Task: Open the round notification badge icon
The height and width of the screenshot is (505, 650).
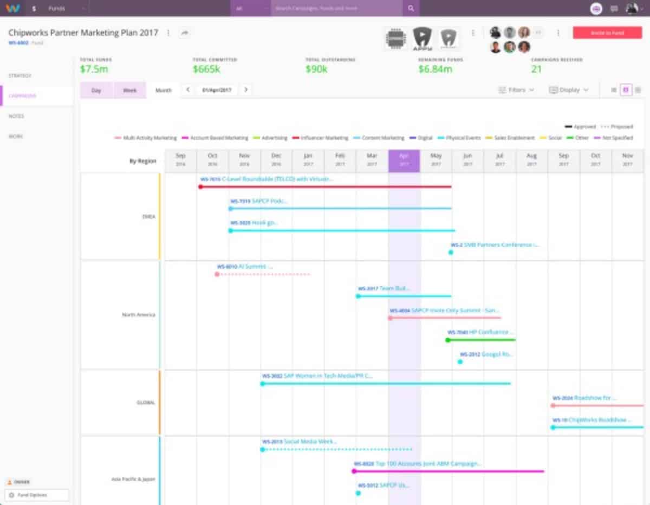Action: coord(596,9)
